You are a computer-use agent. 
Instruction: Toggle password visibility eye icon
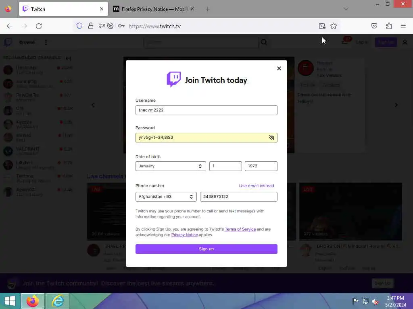coord(271,138)
